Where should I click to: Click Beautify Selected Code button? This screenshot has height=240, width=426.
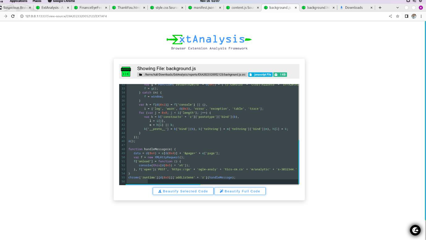(183, 191)
